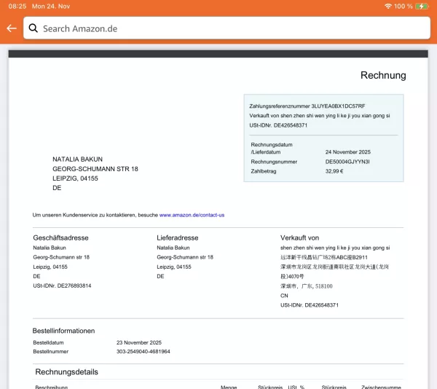Select the Bestellnummer label
The image size is (437, 389).
click(x=51, y=351)
